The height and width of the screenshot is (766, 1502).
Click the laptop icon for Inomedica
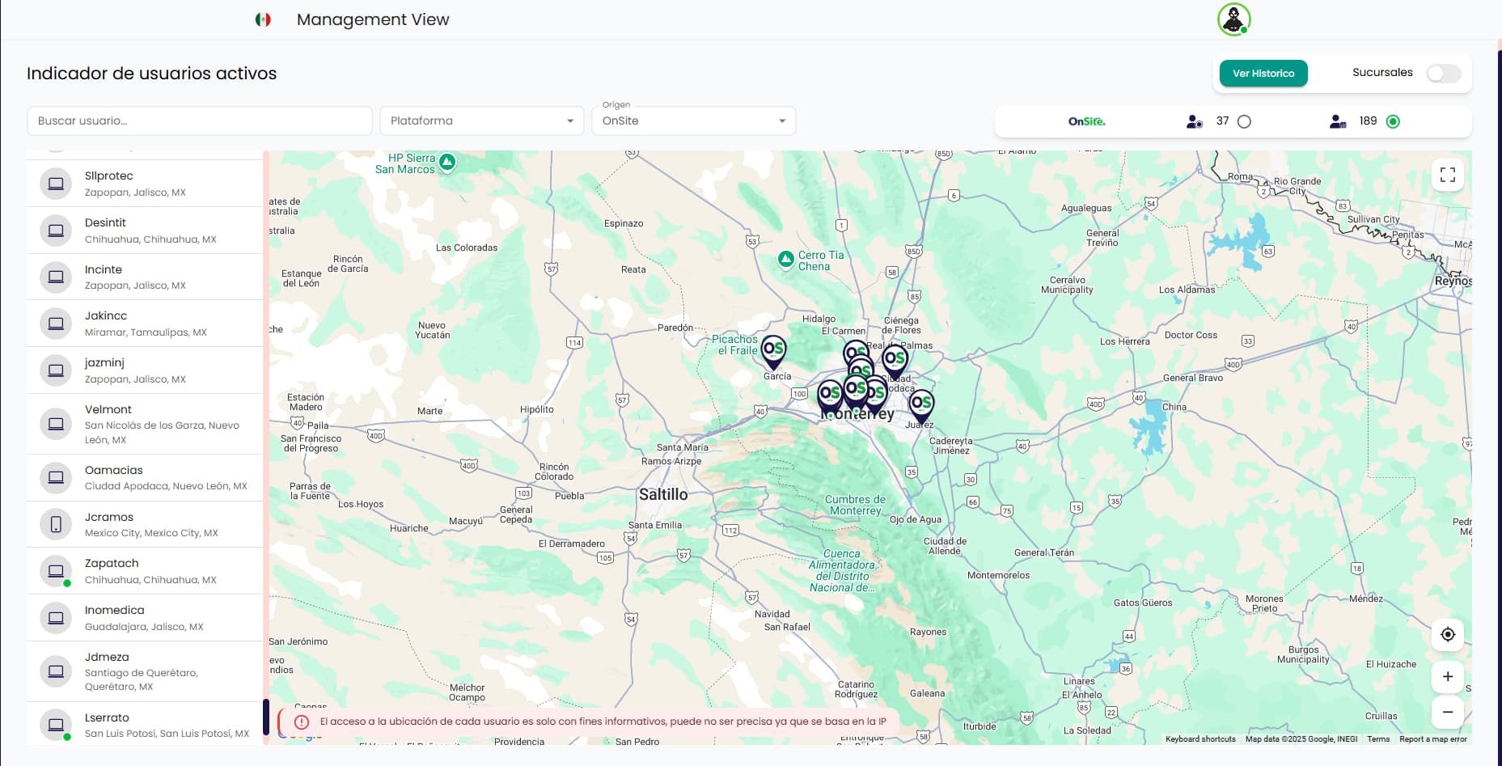pyautogui.click(x=56, y=618)
